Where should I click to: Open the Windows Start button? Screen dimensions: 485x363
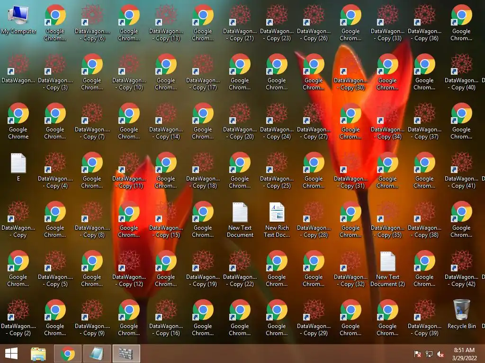pos(11,354)
